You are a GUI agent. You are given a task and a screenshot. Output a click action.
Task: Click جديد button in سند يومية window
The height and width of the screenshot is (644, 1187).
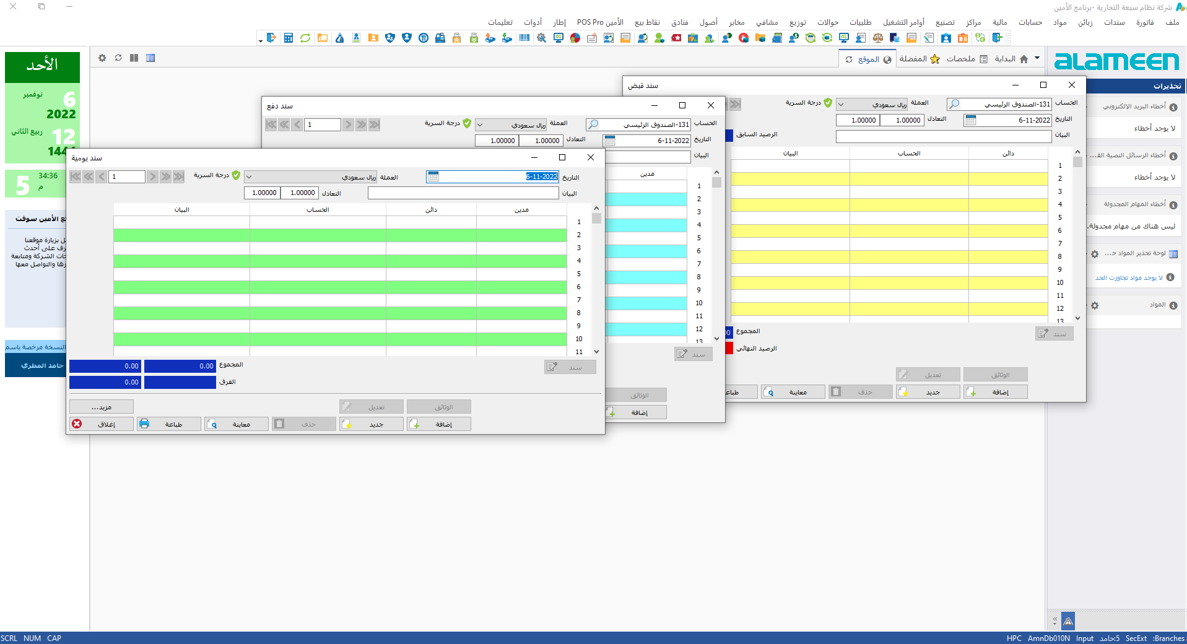point(372,424)
